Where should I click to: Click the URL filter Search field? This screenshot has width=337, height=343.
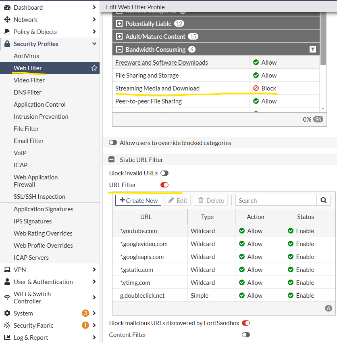pos(276,200)
